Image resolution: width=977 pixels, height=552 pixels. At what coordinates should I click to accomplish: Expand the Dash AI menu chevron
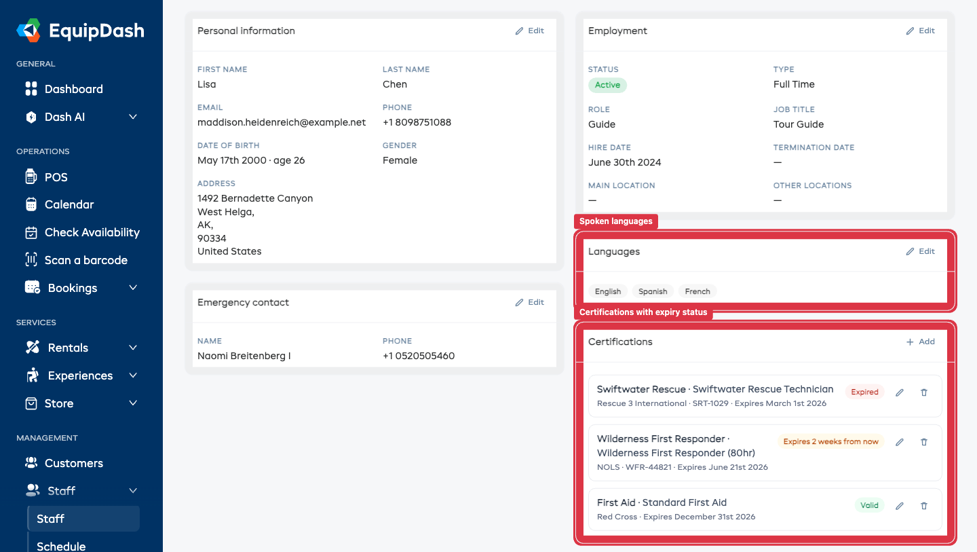pyautogui.click(x=133, y=117)
